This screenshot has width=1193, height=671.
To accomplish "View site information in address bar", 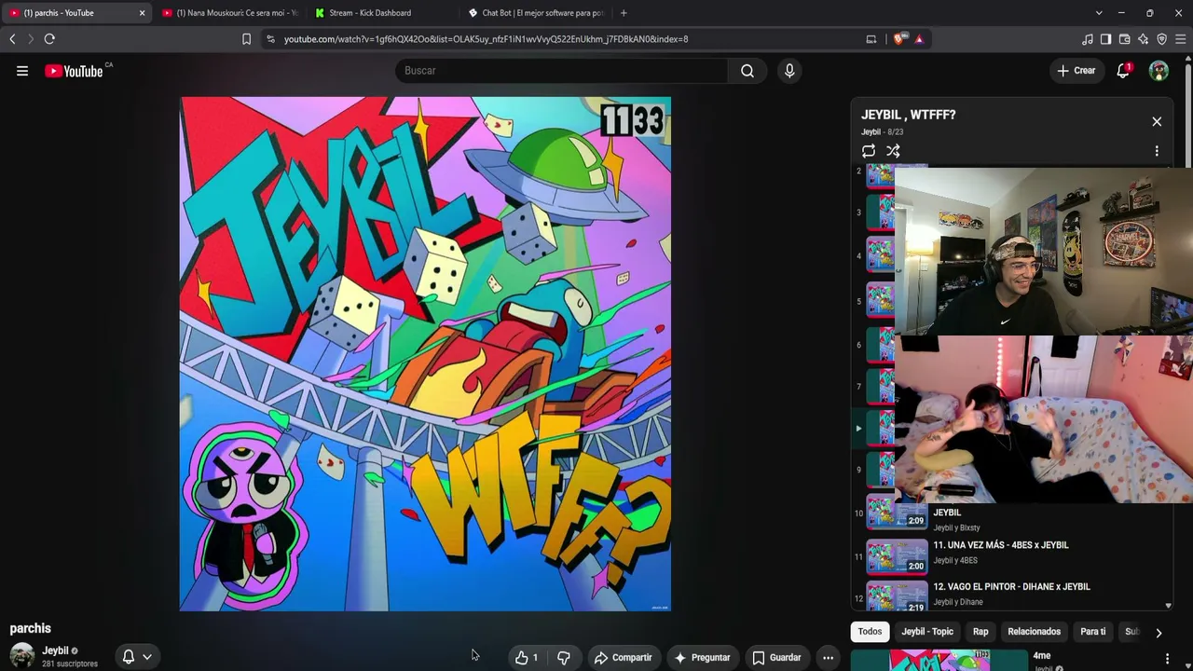I will click(270, 39).
